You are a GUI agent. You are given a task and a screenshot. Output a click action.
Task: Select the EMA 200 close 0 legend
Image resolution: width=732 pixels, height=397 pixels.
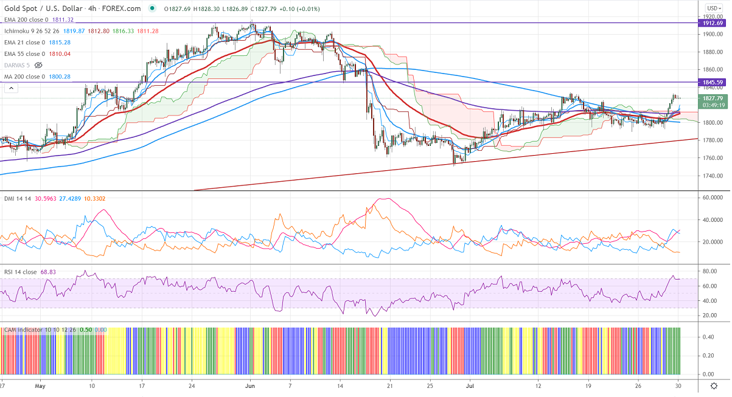[25, 20]
